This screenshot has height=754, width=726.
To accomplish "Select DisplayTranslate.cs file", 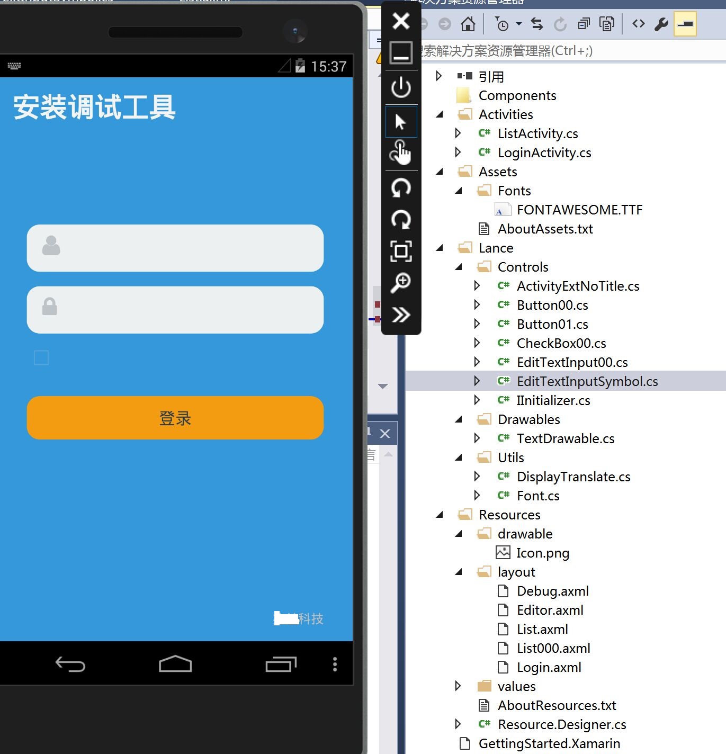I will tap(573, 477).
